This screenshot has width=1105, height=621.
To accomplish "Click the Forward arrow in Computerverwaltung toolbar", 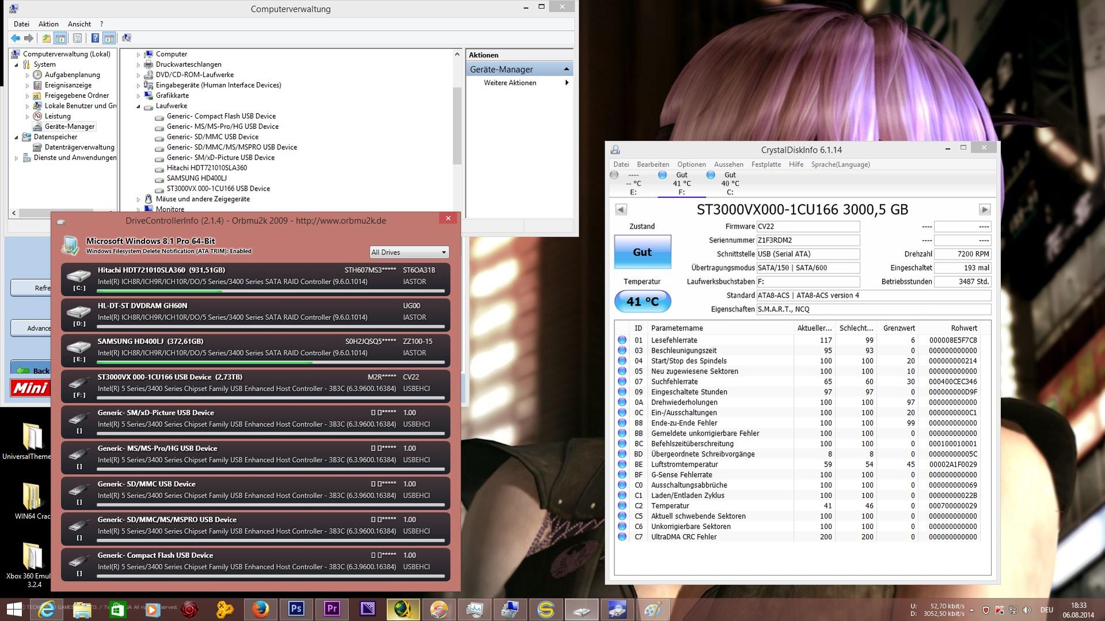I will [29, 38].
